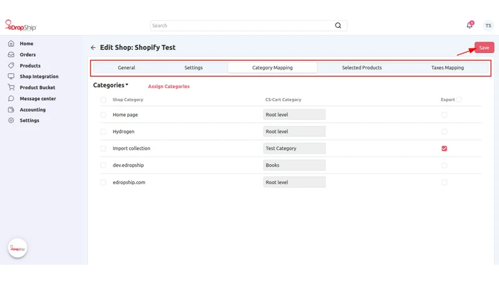This screenshot has width=499, height=281.
Task: Toggle the select-all Shop Category checkbox
Action: pos(103,100)
